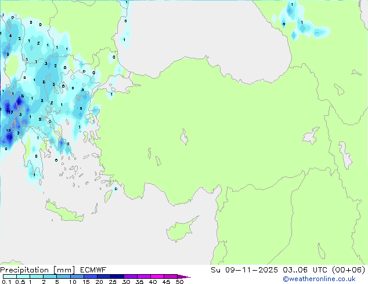Screen dimensions: 368x284
Task: Select the 5–10 mm legend color
Action: tap(63, 276)
